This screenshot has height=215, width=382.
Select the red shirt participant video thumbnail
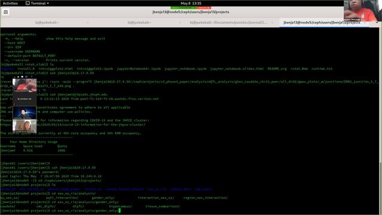click(24, 85)
